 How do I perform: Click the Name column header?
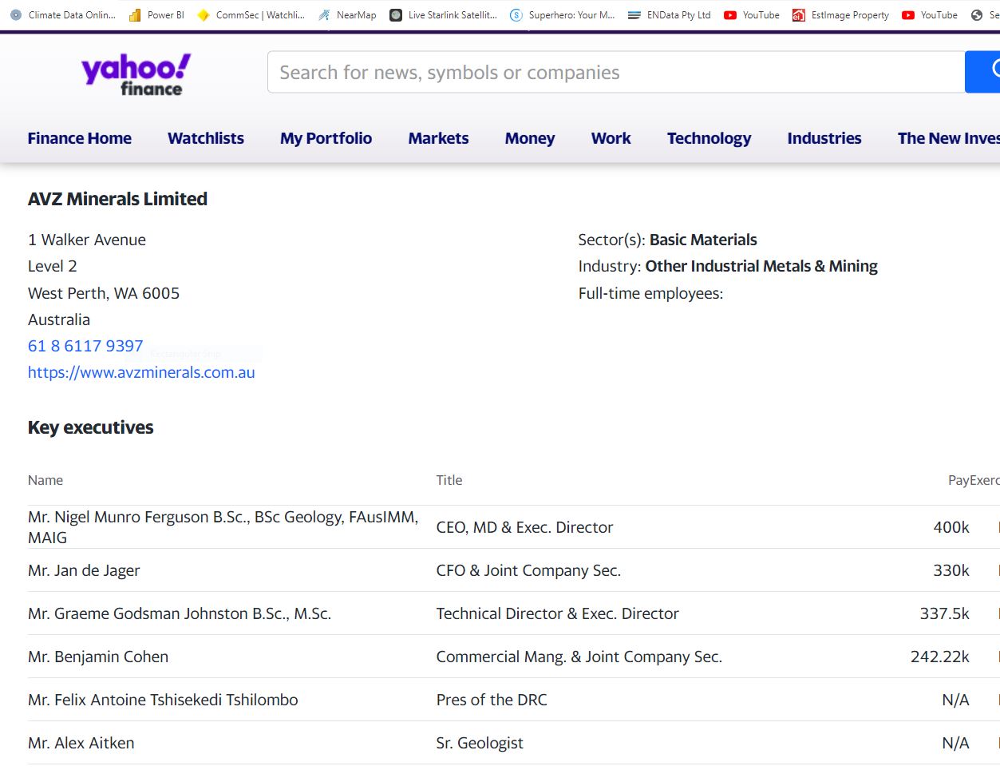[x=45, y=480]
